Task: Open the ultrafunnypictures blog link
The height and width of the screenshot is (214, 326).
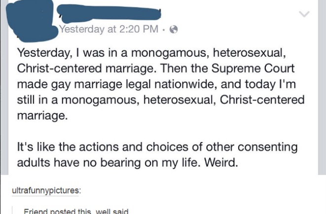Action: 46,190
